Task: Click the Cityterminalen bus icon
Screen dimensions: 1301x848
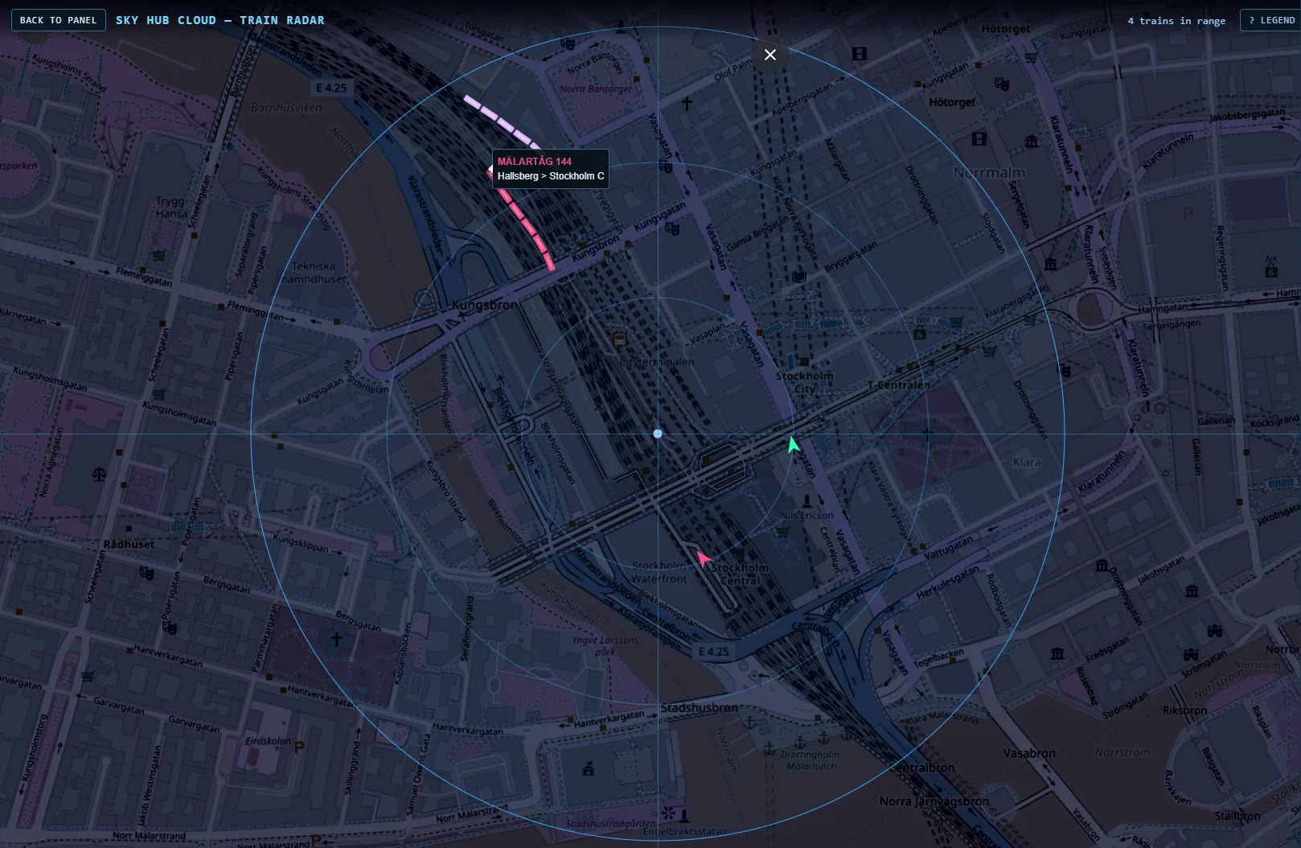Action: coord(619,340)
